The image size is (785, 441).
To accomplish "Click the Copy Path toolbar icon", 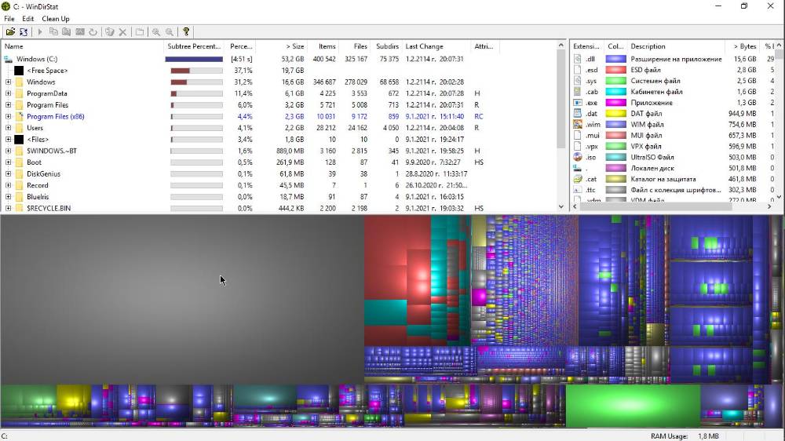I will (x=53, y=32).
